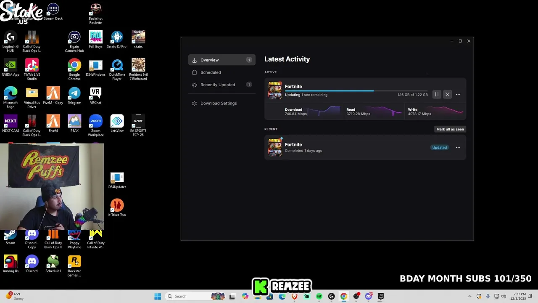Open the LetsView desktop icon
Screen dimensions: 538x303
point(117,124)
